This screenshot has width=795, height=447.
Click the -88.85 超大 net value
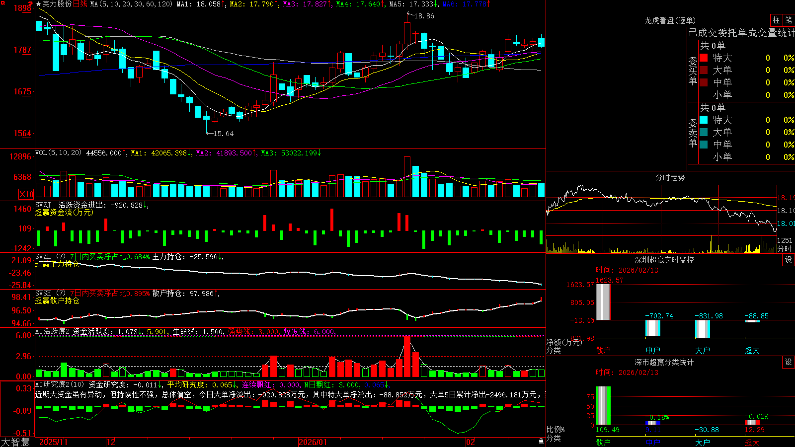pyautogui.click(x=757, y=316)
